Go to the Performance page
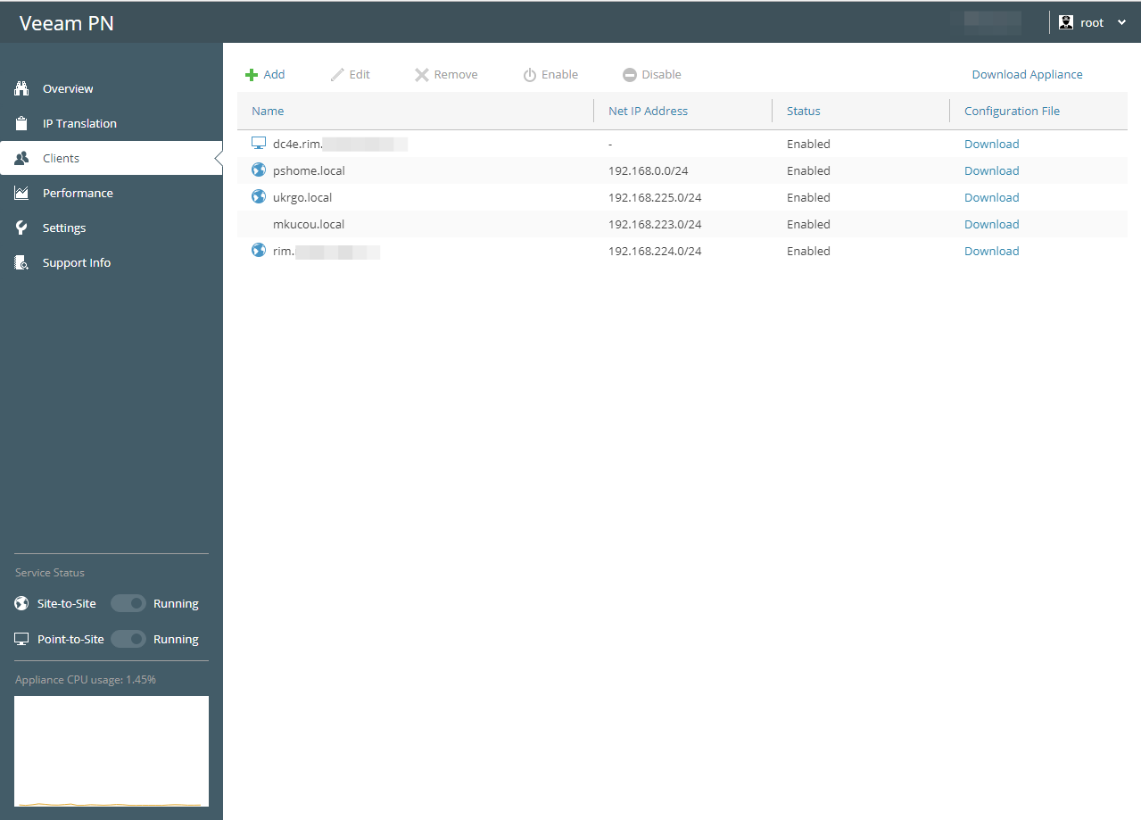 (78, 193)
